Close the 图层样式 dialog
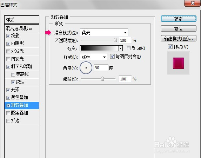Screen dimensions: 201x158 (193, 3)
